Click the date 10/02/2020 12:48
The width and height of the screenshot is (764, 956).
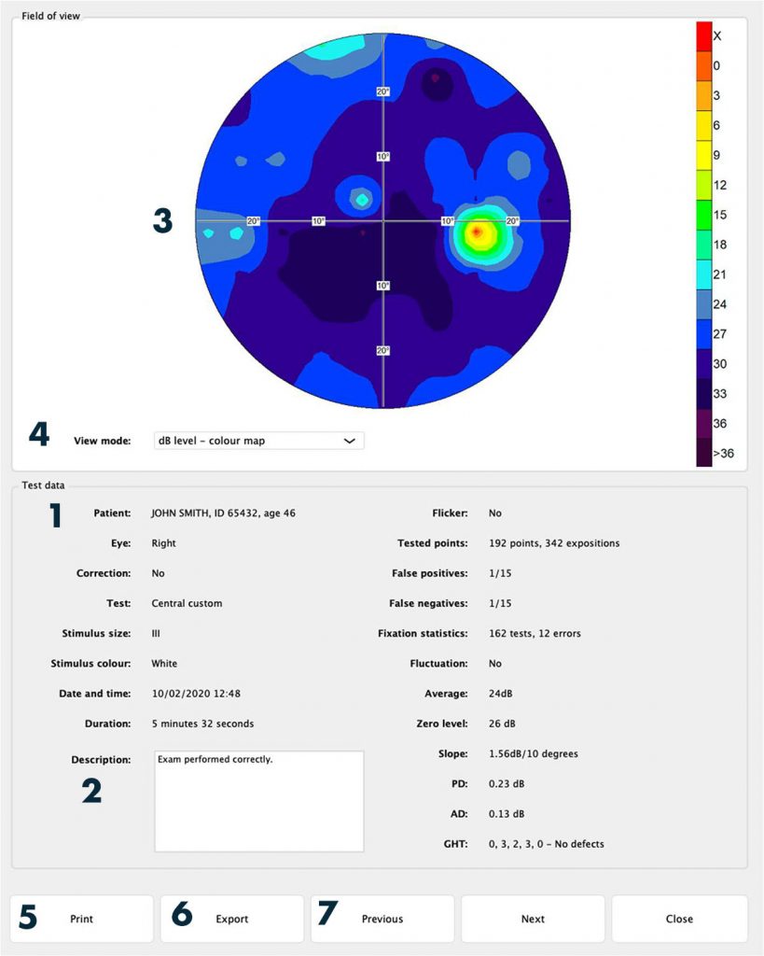(196, 694)
